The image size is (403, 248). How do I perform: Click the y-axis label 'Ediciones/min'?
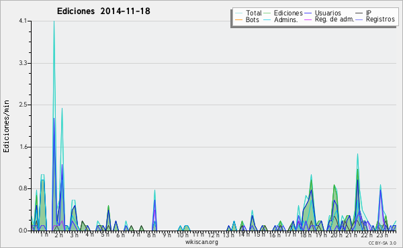tap(6, 126)
